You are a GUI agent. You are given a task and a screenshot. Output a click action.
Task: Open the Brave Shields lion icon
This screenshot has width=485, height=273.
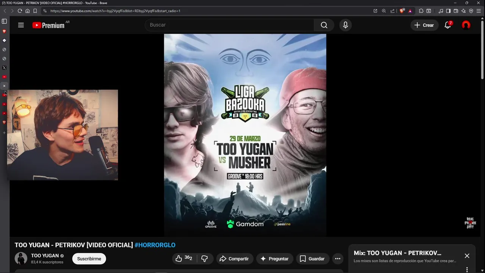point(402,11)
